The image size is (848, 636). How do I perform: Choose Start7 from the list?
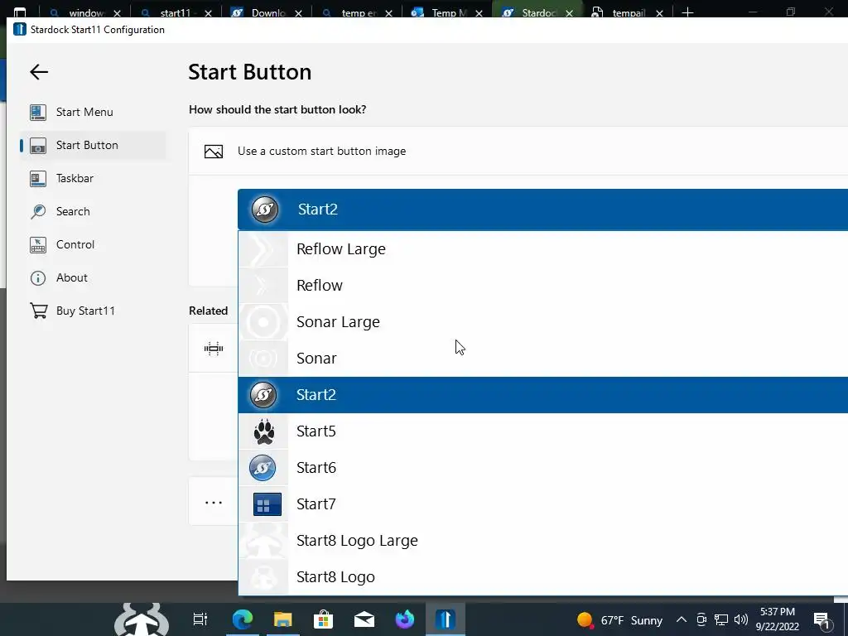(543, 504)
